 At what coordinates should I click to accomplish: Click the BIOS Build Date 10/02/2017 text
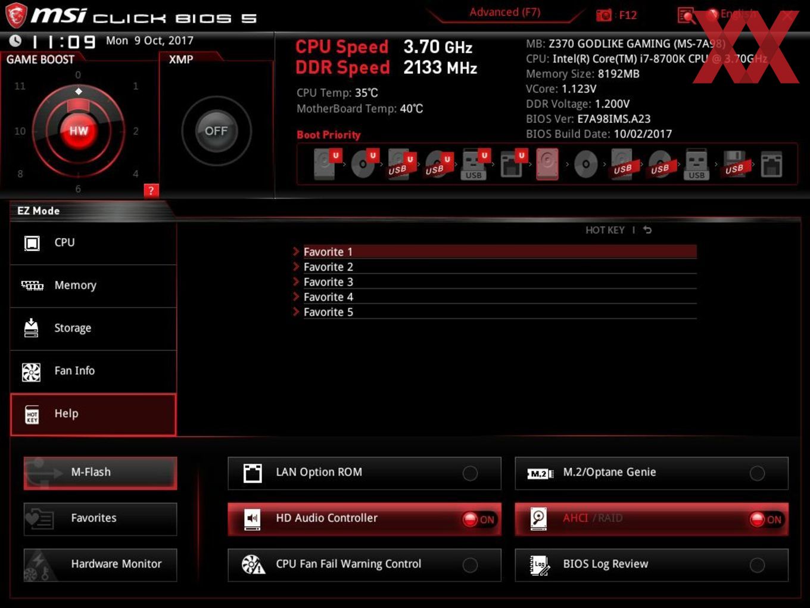click(599, 134)
